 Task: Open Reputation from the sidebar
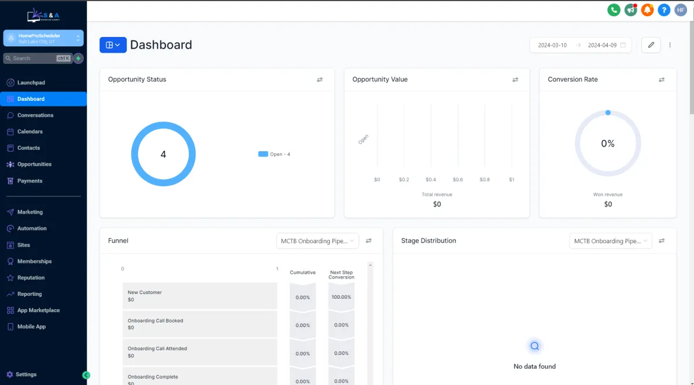point(43,277)
